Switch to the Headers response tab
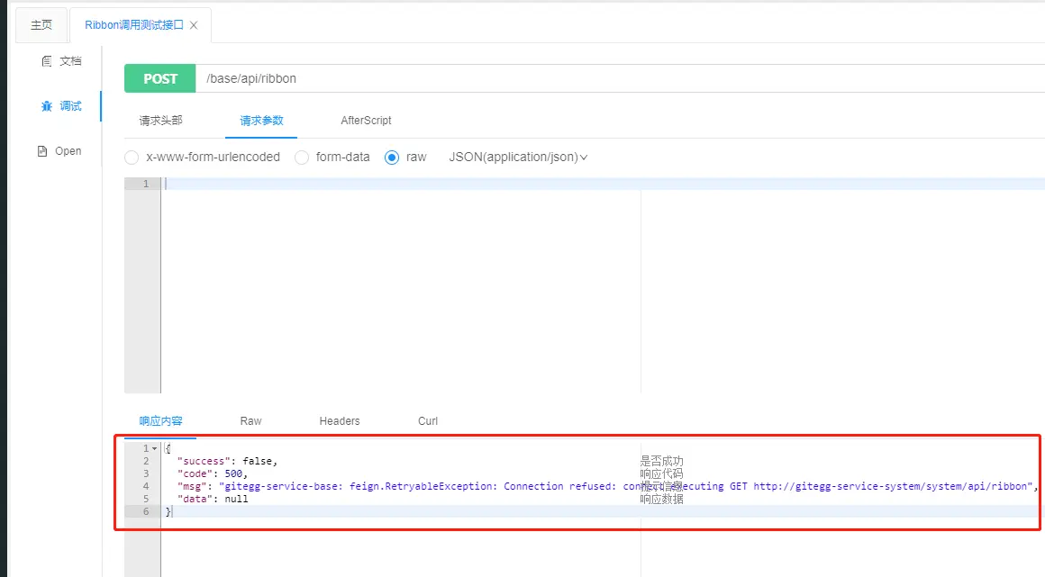The height and width of the screenshot is (577, 1045). tap(340, 421)
